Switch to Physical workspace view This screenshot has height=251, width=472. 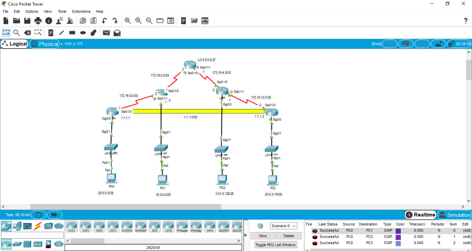click(x=44, y=44)
